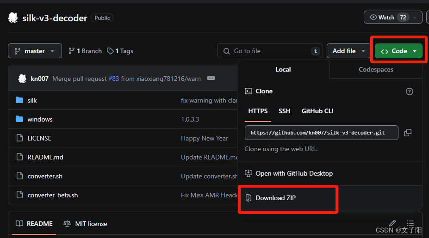Open the silk folder
Image resolution: width=429 pixels, height=238 pixels.
pyautogui.click(x=32, y=101)
